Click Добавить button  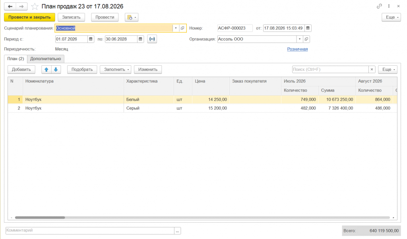(21, 69)
